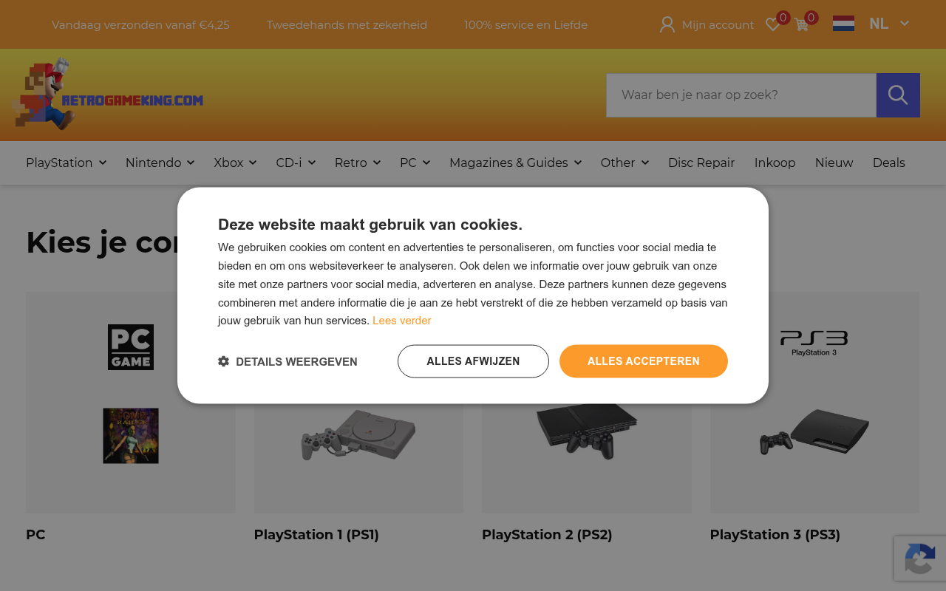The image size is (946, 591).
Task: Expand the Nintendo menu
Action: (160, 163)
